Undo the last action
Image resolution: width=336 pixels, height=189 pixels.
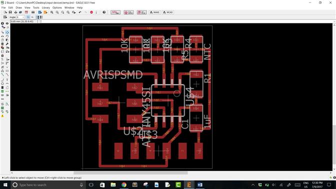80,12
